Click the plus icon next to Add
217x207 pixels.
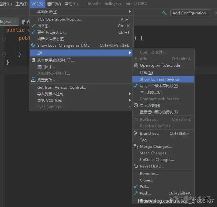tap(136, 59)
